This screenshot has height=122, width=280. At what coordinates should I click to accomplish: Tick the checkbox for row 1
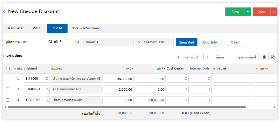pyautogui.click(x=8, y=79)
